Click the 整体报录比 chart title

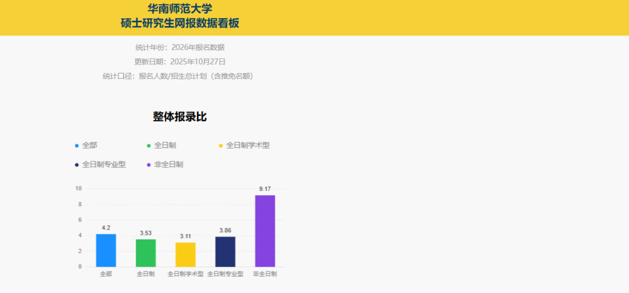point(179,117)
